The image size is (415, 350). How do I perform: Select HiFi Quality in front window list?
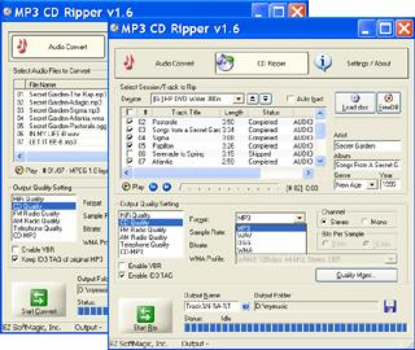151,215
